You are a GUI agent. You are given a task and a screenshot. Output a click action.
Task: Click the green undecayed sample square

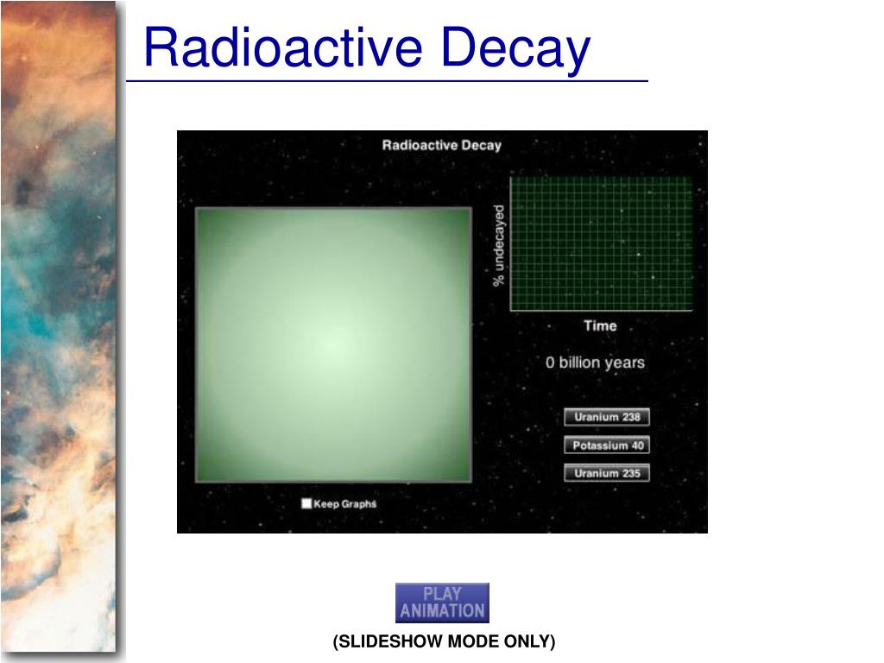coord(333,344)
